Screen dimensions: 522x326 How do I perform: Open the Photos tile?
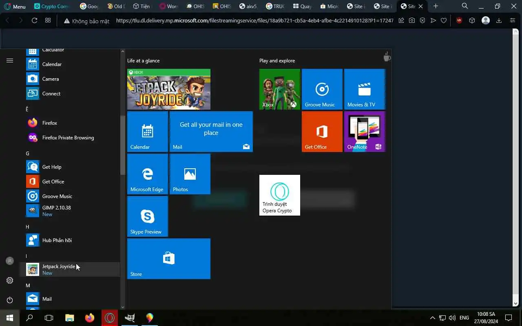[190, 174]
